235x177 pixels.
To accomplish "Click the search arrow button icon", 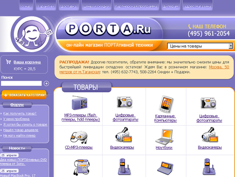I will point(46,83).
